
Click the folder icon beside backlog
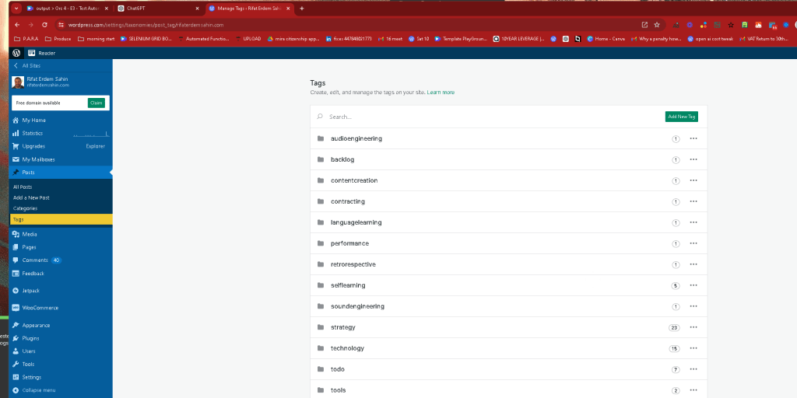(320, 159)
